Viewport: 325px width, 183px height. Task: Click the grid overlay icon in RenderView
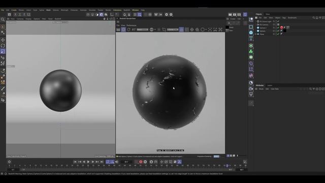186,29
